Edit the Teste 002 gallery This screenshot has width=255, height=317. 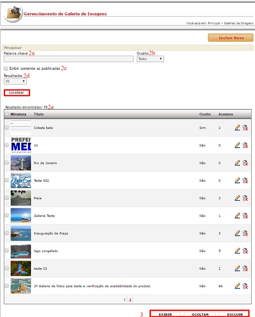click(x=238, y=180)
